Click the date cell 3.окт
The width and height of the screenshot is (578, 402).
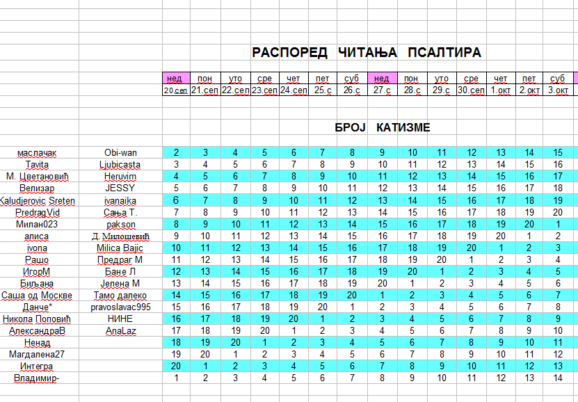pos(558,90)
